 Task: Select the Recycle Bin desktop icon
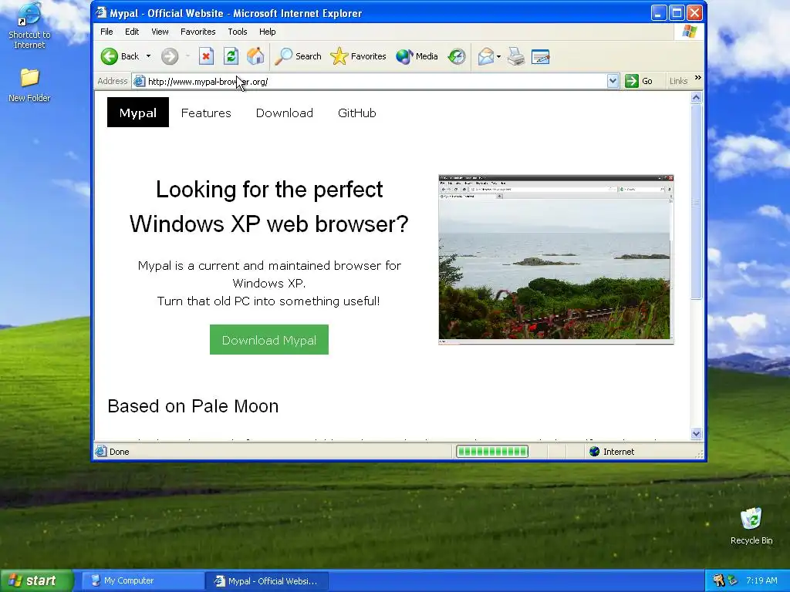(751, 526)
